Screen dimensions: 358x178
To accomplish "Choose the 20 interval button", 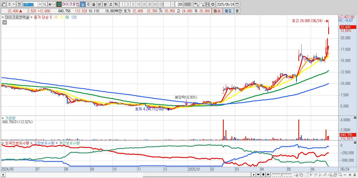I will 144,4.
